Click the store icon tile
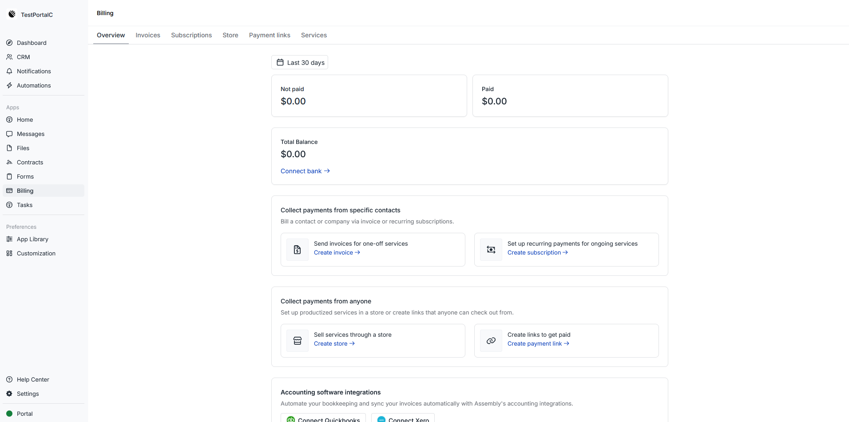The image size is (849, 422). pos(298,341)
